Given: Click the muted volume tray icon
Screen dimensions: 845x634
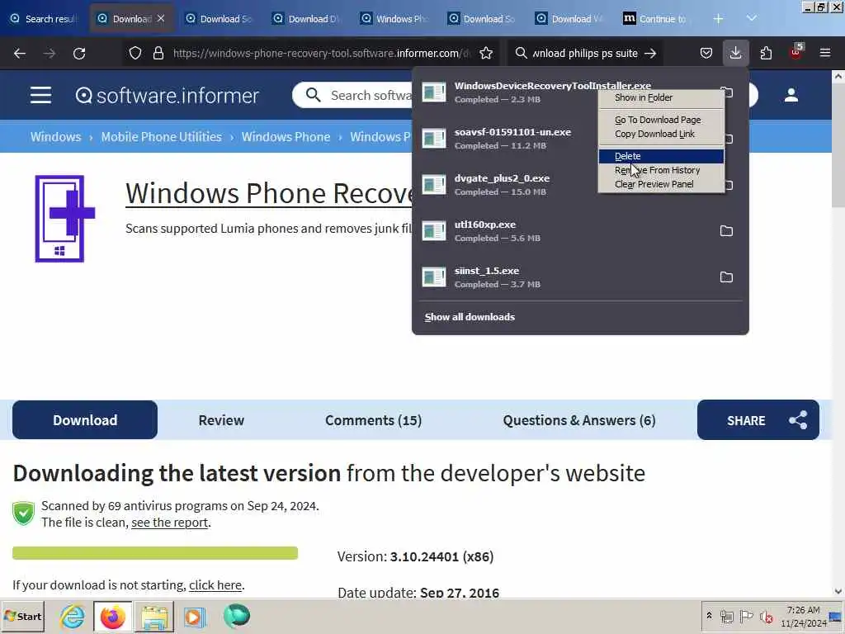Looking at the screenshot, I should 766,616.
